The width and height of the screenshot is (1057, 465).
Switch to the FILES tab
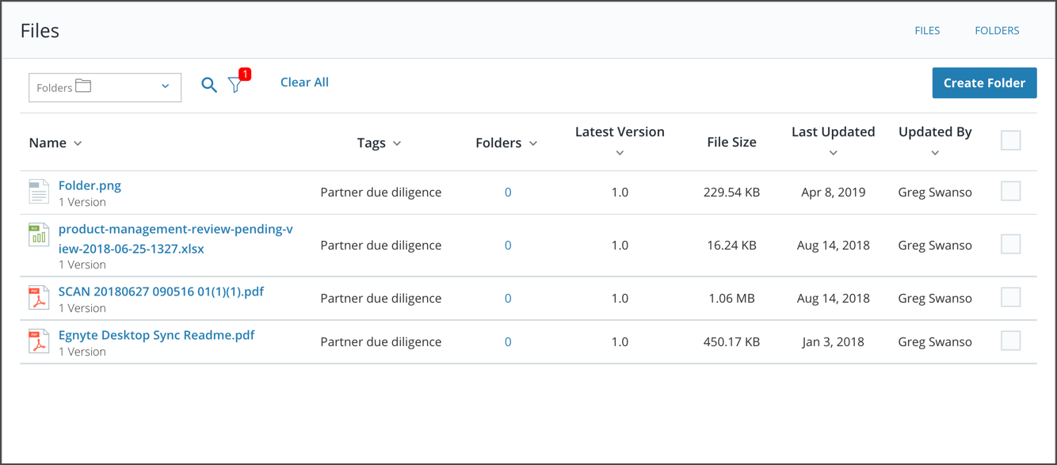927,31
